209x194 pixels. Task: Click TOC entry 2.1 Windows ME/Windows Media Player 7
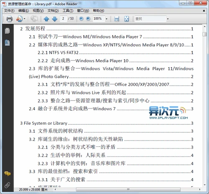pyautogui.click(x=111, y=37)
